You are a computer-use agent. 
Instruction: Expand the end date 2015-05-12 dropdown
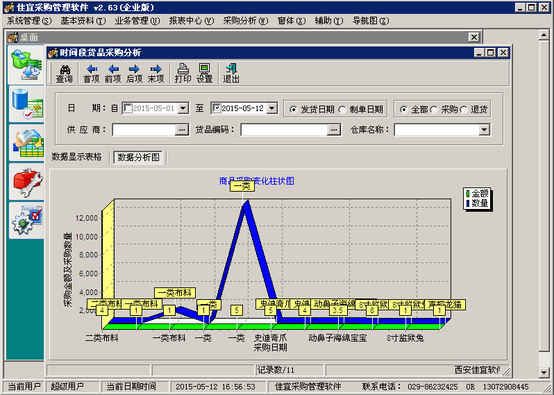271,108
